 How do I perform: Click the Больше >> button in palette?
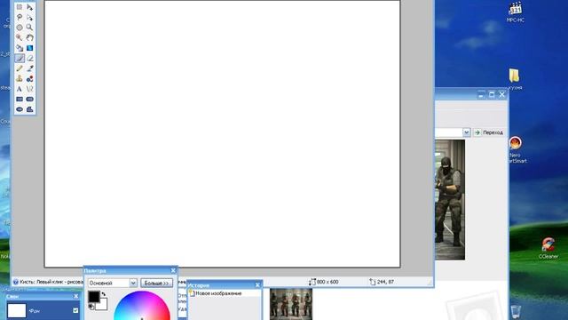(156, 283)
